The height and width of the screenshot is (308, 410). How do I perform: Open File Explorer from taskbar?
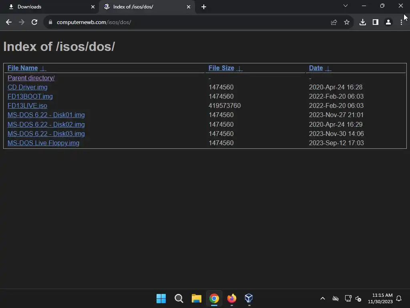point(196,298)
